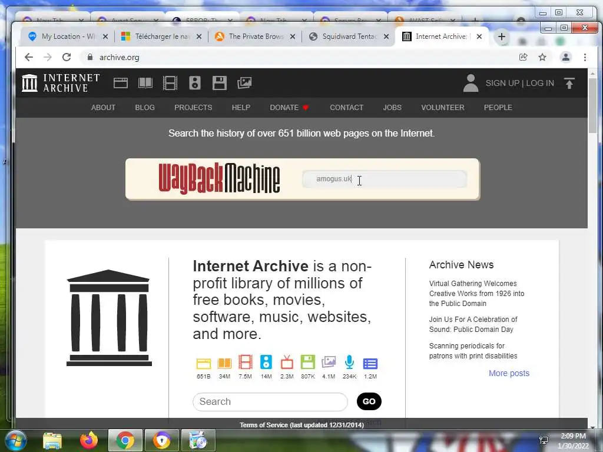
Task: Click the Wayback Machine logo
Action: click(219, 178)
